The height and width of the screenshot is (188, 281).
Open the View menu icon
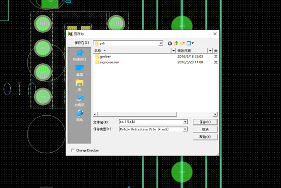[x=190, y=43]
